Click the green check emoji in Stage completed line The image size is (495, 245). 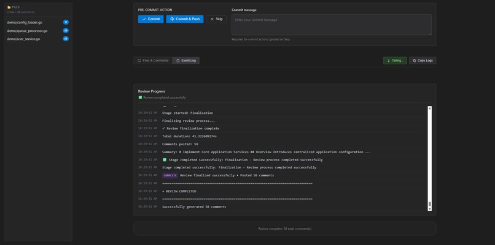pyautogui.click(x=165, y=160)
